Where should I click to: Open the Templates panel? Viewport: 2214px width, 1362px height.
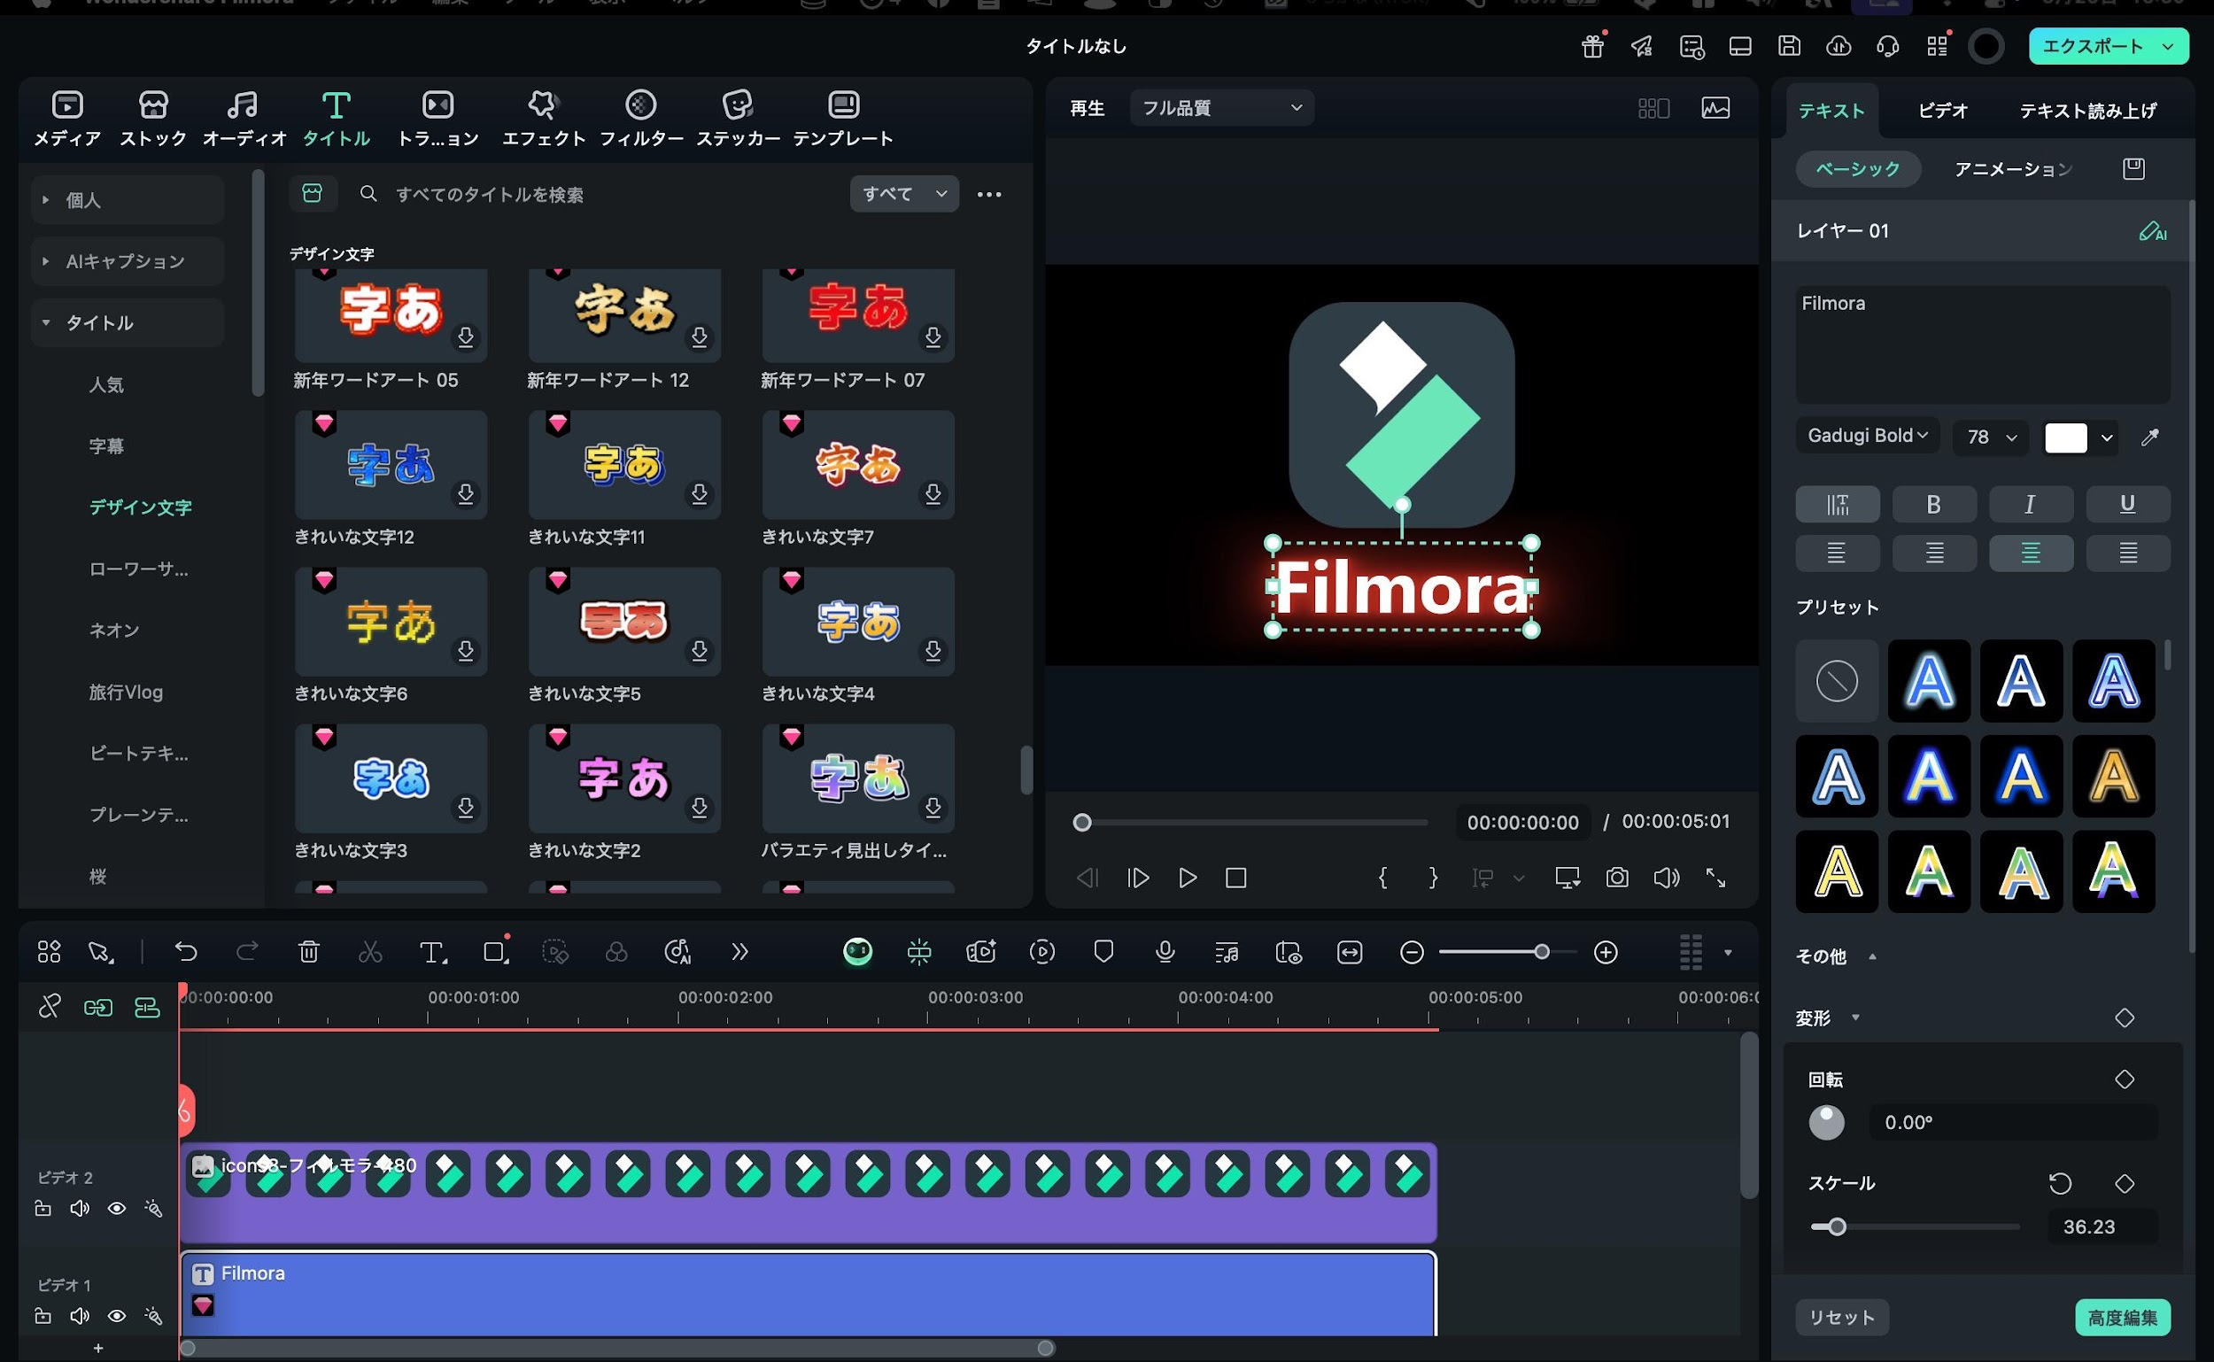pos(843,118)
